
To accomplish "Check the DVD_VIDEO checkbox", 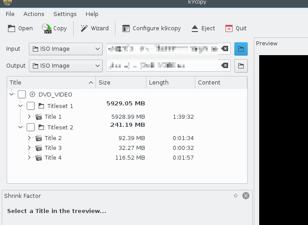I will coord(22,94).
